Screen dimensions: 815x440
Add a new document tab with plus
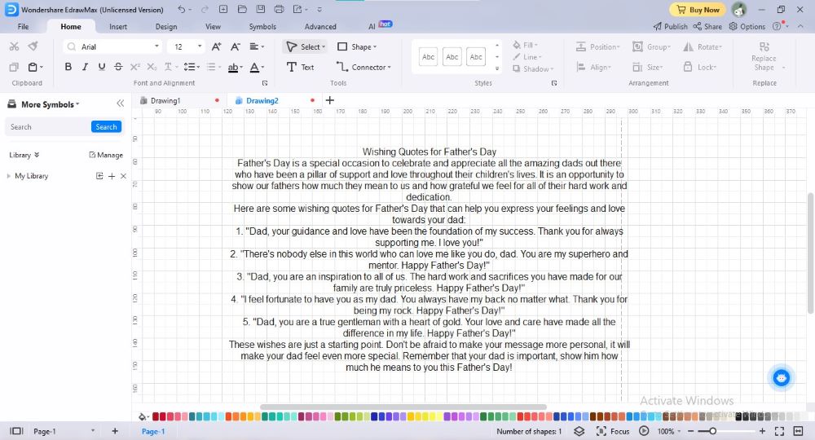[x=329, y=100]
